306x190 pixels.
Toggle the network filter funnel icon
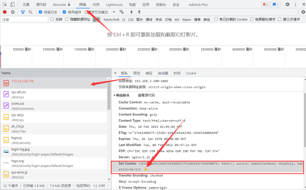(x=23, y=12)
